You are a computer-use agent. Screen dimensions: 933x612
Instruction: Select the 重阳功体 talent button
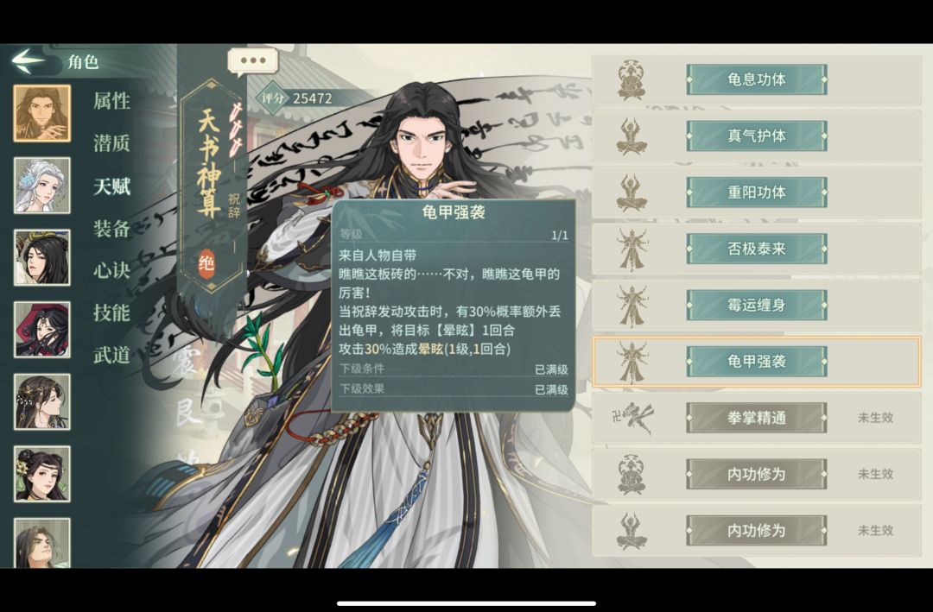tap(756, 192)
